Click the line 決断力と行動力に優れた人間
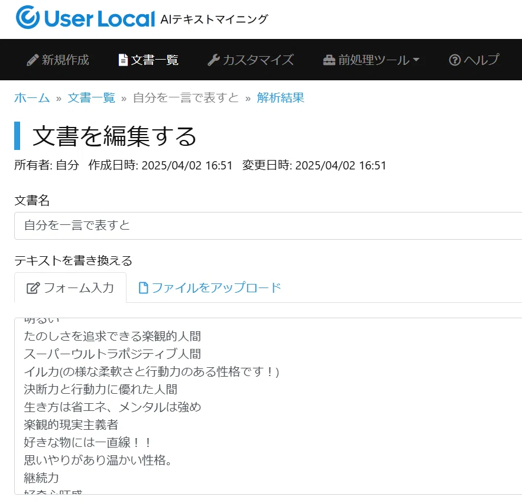The image size is (522, 503). (100, 389)
